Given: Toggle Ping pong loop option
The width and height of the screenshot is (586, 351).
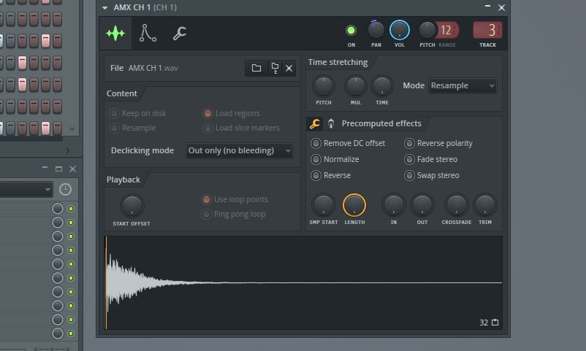Looking at the screenshot, I should point(206,214).
